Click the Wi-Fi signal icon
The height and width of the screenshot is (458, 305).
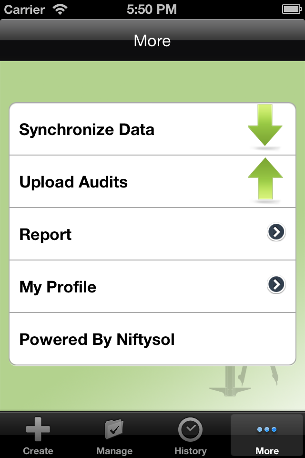pos(61,9)
